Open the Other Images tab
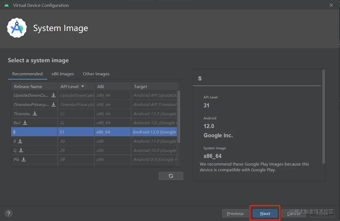340x221 pixels. click(x=96, y=74)
